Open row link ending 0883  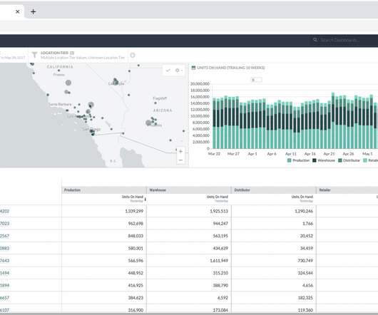pyautogui.click(x=4, y=248)
